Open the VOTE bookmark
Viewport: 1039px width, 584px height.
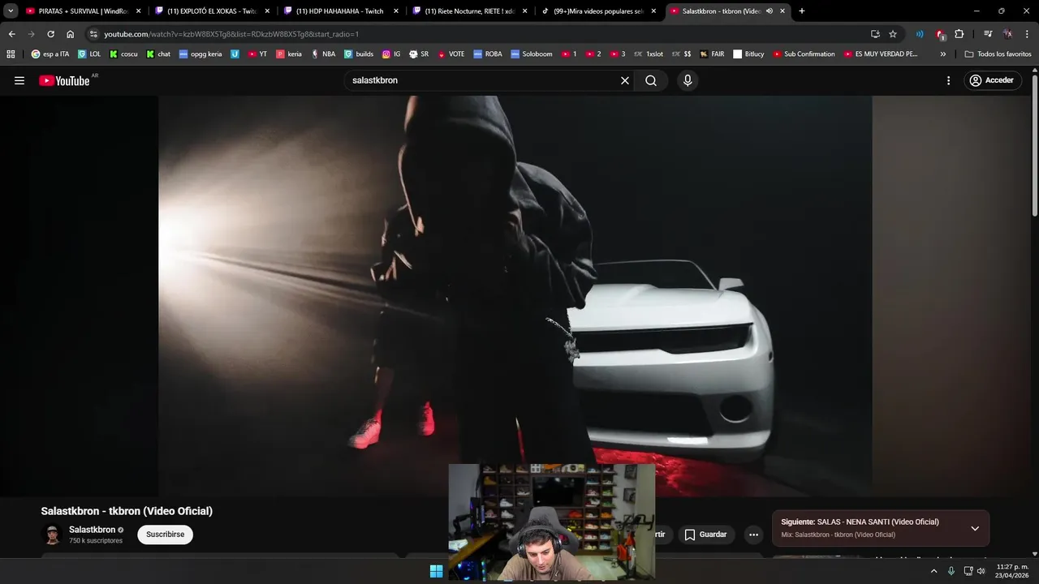tap(451, 54)
